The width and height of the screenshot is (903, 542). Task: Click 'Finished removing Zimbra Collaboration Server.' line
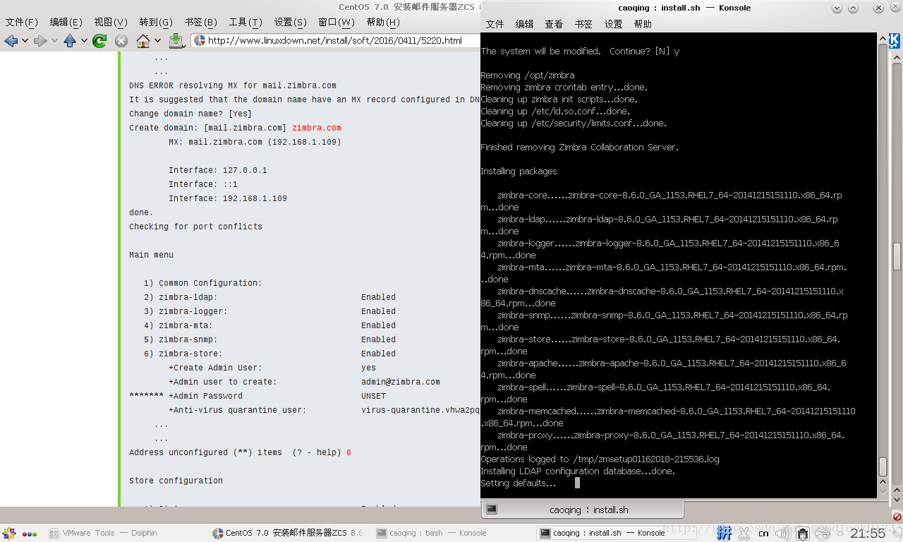tap(579, 147)
